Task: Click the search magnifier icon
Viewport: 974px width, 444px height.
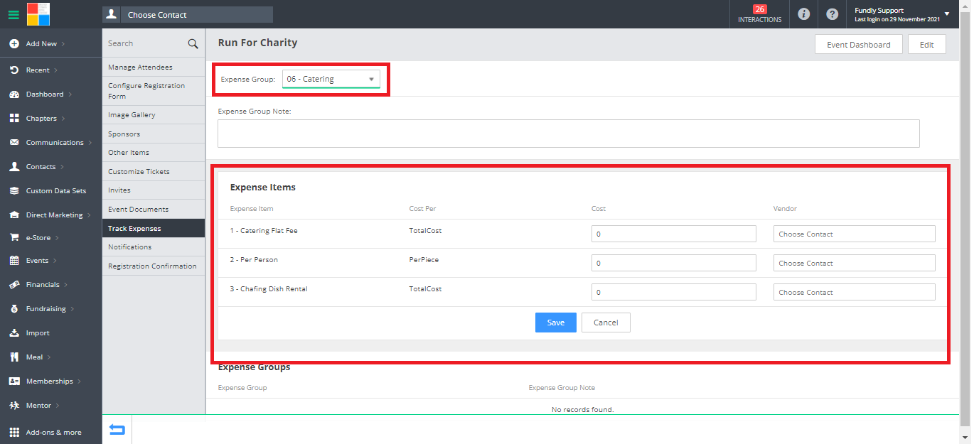Action: click(x=193, y=44)
